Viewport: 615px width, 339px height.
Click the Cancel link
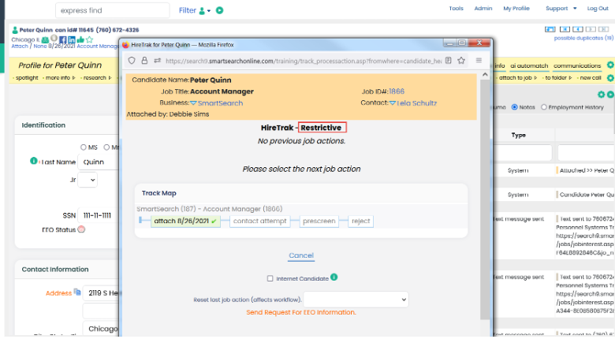(301, 255)
